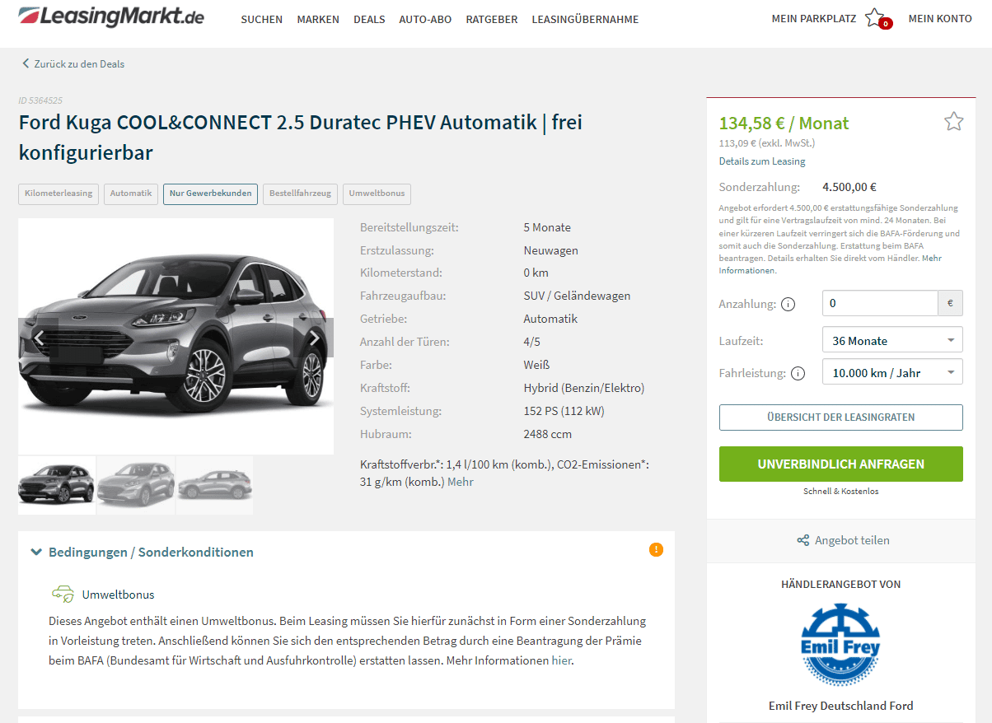Image resolution: width=992 pixels, height=723 pixels.
Task: Select the side-view car thumbnail
Action: coord(214,486)
